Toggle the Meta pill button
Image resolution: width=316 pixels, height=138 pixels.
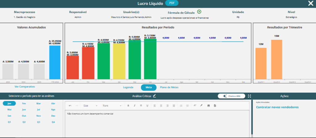148,87
